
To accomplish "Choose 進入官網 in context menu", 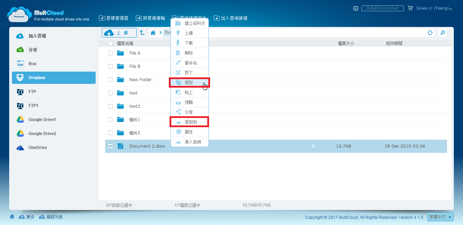I will [x=189, y=142].
